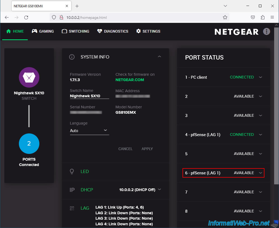The height and width of the screenshot is (228, 279).
Task: Close the NETGEAR GS810EMX tab
Action: pyautogui.click(x=67, y=6)
